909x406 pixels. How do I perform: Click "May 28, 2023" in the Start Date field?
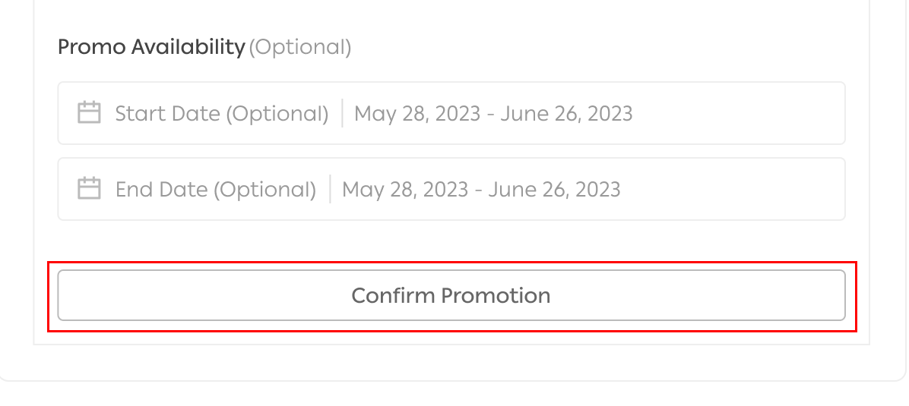pyautogui.click(x=417, y=113)
